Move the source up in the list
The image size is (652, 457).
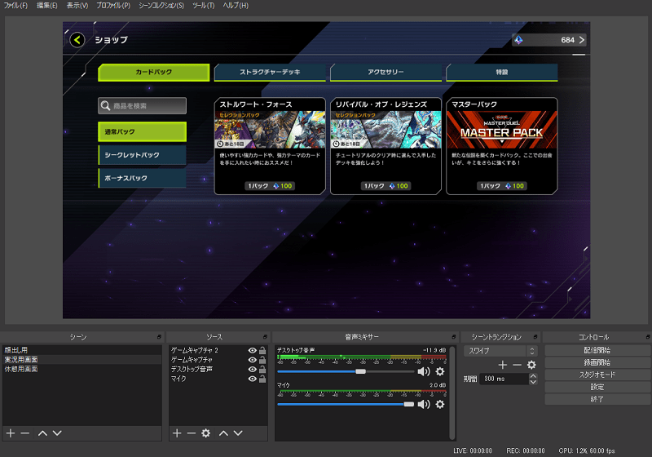(223, 433)
